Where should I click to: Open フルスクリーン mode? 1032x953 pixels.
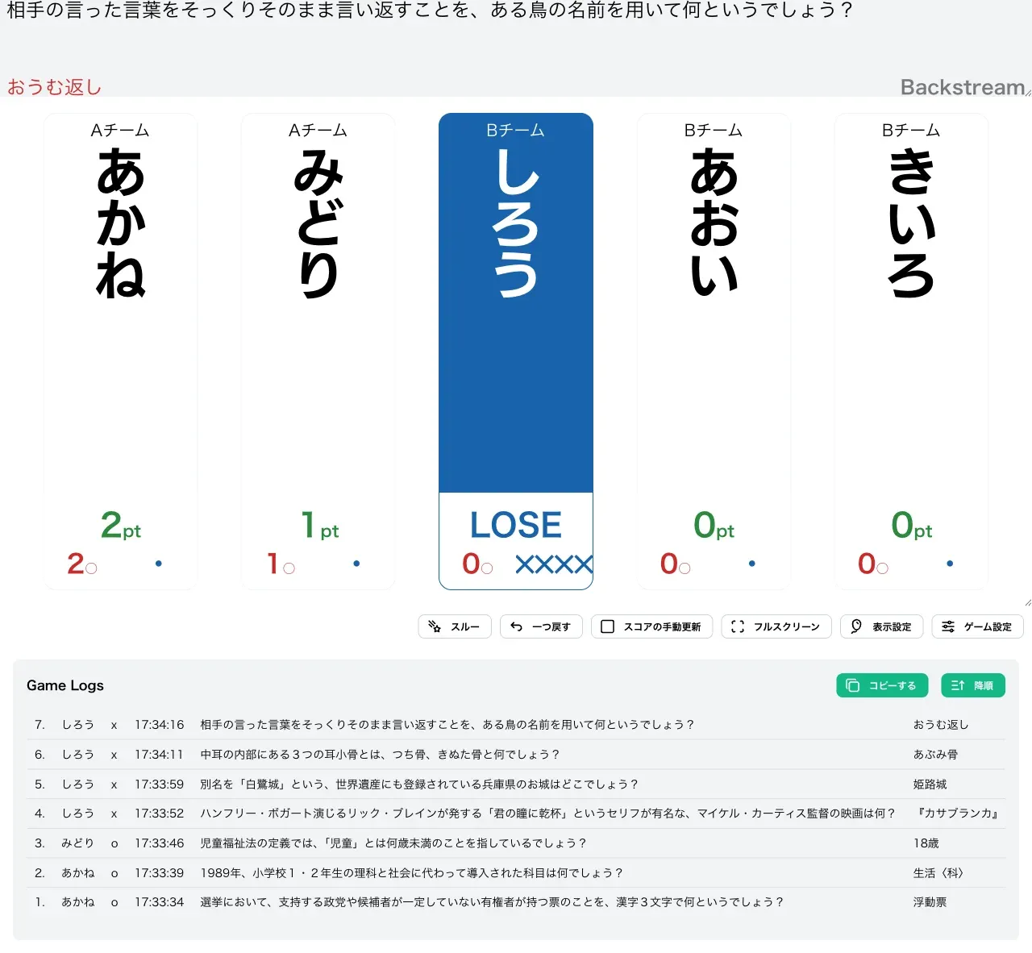(x=776, y=626)
